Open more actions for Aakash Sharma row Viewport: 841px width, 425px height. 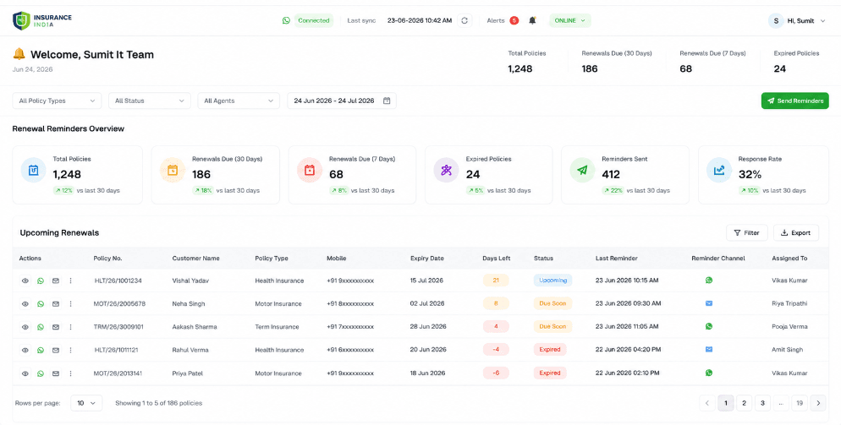click(70, 327)
